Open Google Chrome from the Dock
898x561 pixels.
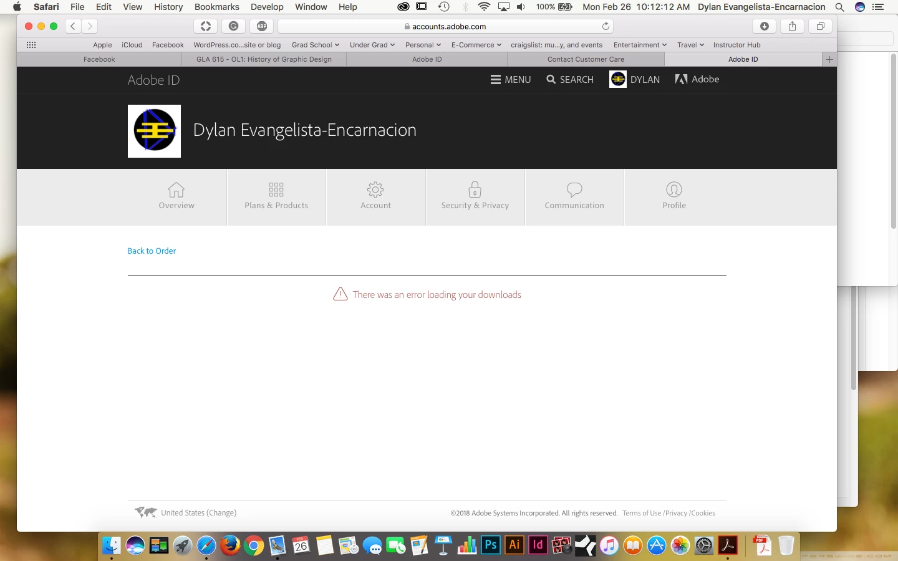point(254,545)
